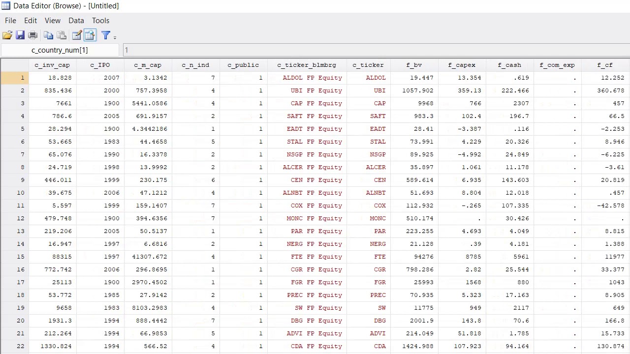630x354 pixels.
Task: Click the Copy toolbar icon
Action: coord(48,35)
